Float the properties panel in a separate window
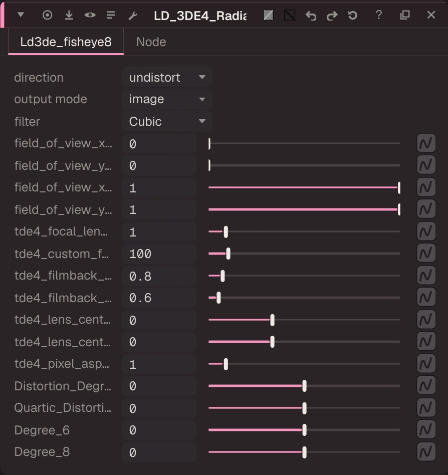The image size is (448, 475). (x=405, y=15)
